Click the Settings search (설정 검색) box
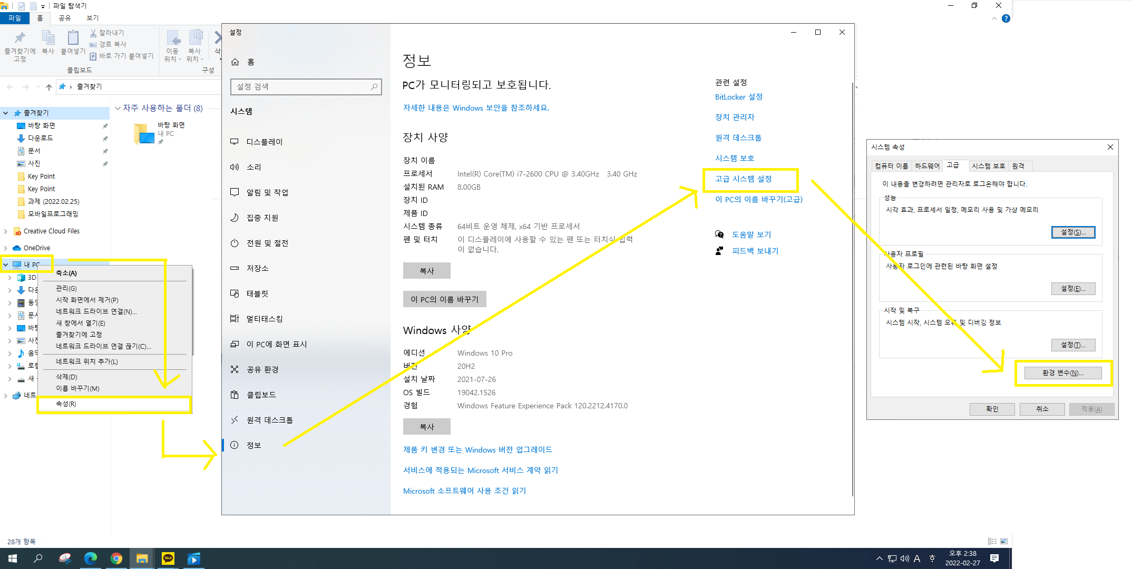The width and height of the screenshot is (1132, 569). pos(306,86)
